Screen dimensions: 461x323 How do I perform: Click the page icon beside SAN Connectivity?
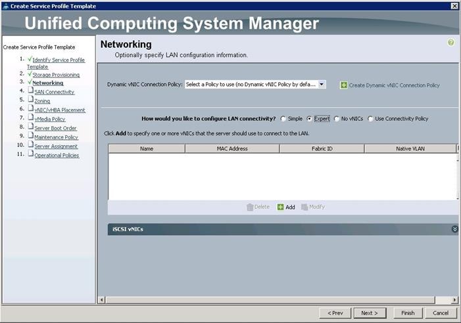coord(31,90)
